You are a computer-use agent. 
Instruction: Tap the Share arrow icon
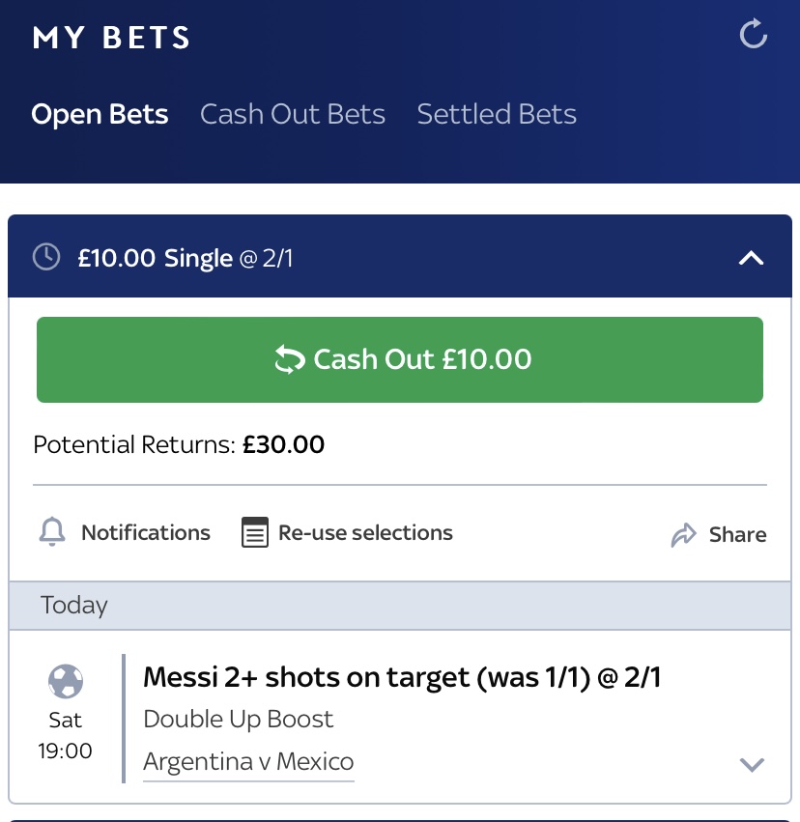684,535
